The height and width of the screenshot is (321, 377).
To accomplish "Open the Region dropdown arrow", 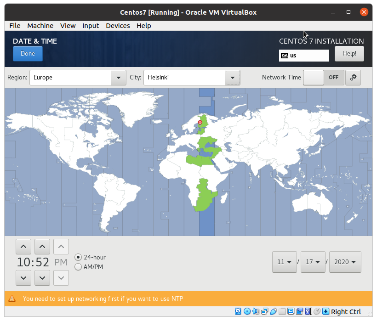I will (x=119, y=78).
